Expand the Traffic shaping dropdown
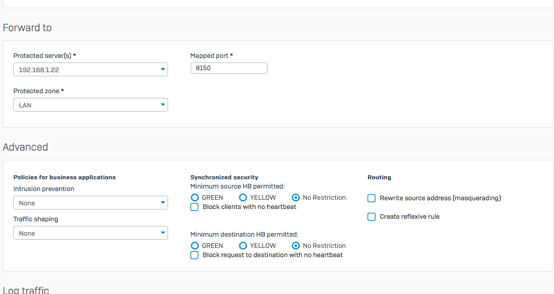The height and width of the screenshot is (294, 554). tap(90, 233)
